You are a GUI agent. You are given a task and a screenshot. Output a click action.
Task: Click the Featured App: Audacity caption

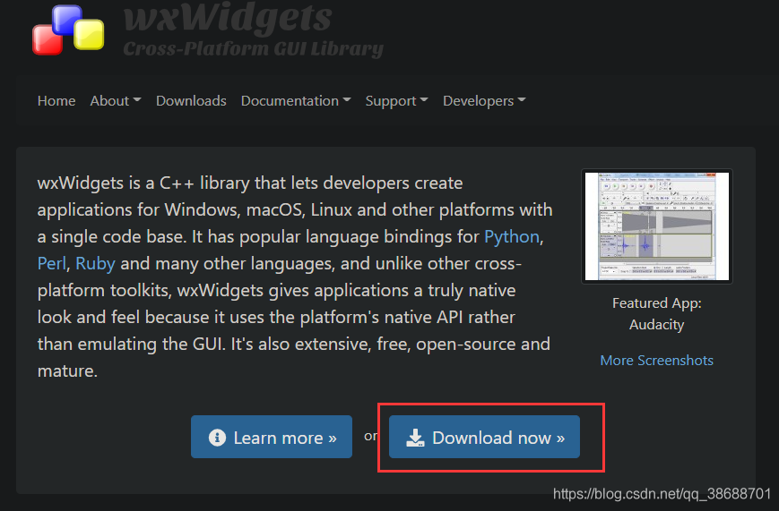coord(656,313)
